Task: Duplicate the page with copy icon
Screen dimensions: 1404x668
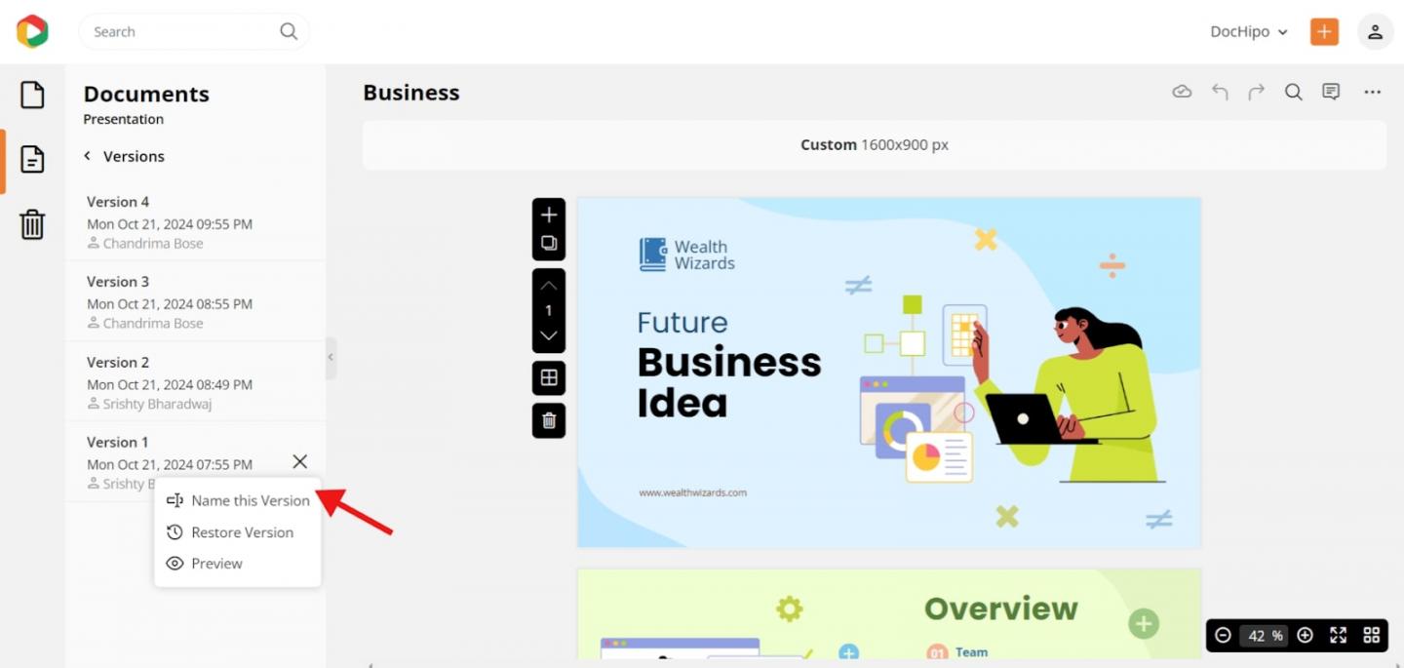Action: pos(549,243)
